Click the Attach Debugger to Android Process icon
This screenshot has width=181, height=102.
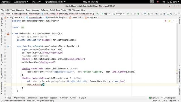[149, 14]
